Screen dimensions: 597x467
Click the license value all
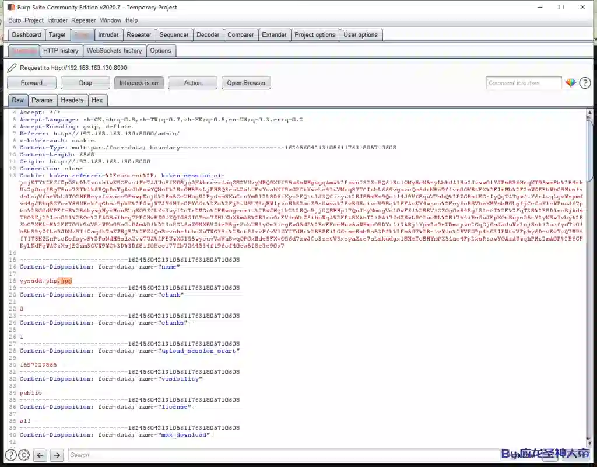(x=24, y=420)
